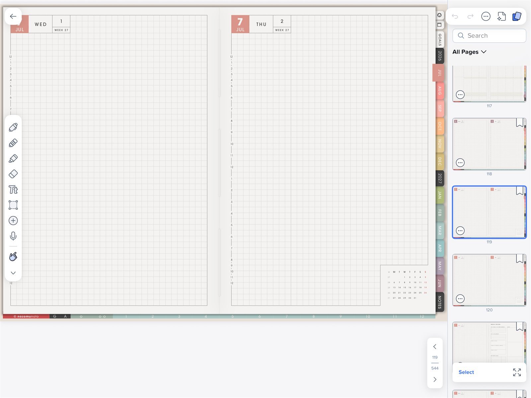
Task: Open the DEC month tab
Action: (440, 161)
